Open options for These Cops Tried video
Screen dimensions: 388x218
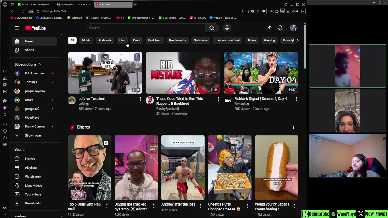[218, 99]
